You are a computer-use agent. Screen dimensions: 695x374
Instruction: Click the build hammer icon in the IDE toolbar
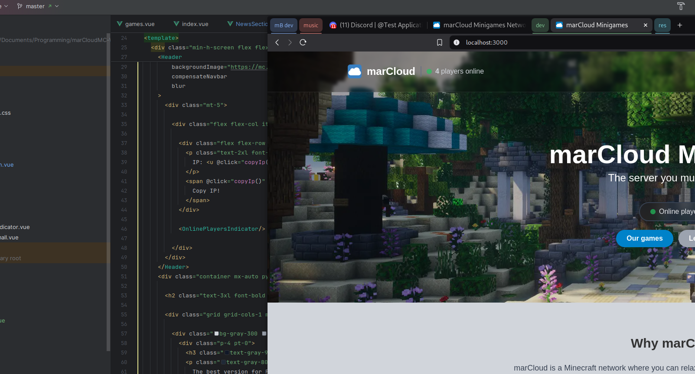tap(681, 6)
